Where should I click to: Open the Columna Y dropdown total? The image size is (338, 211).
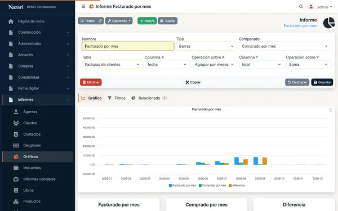(x=261, y=65)
